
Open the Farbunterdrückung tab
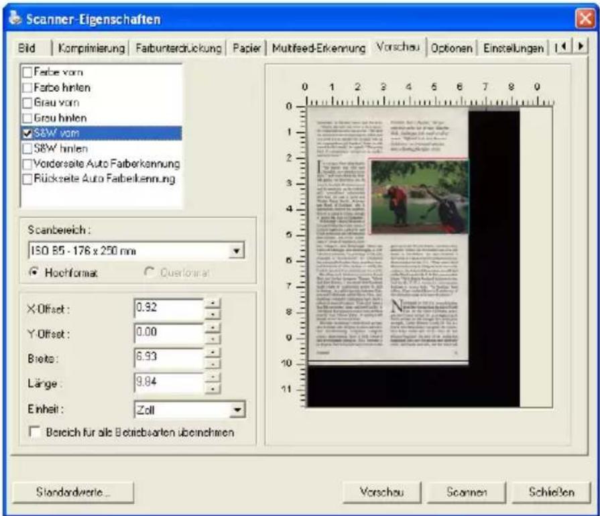tap(178, 48)
